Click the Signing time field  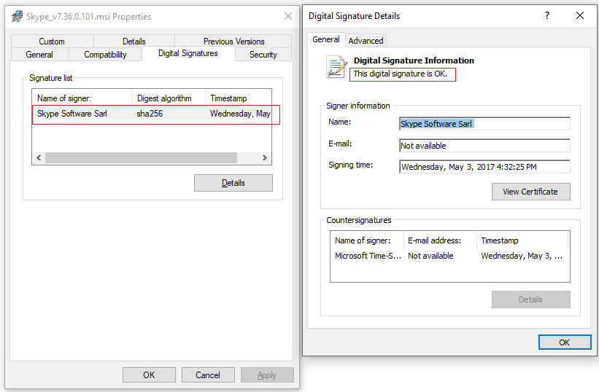pyautogui.click(x=484, y=167)
